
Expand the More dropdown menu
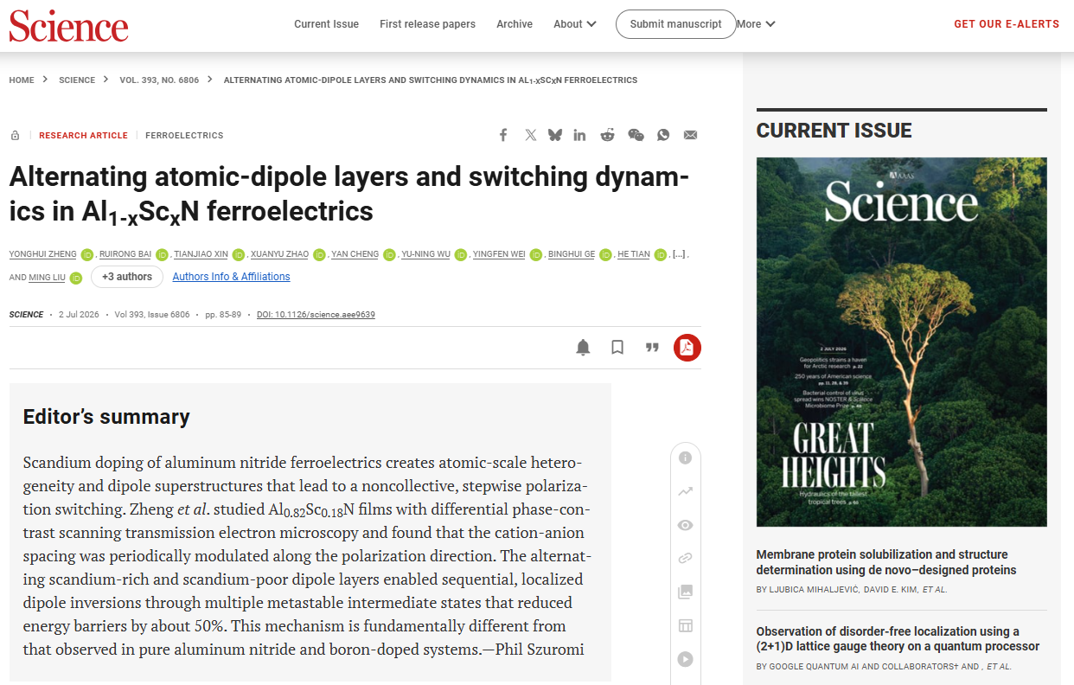756,24
